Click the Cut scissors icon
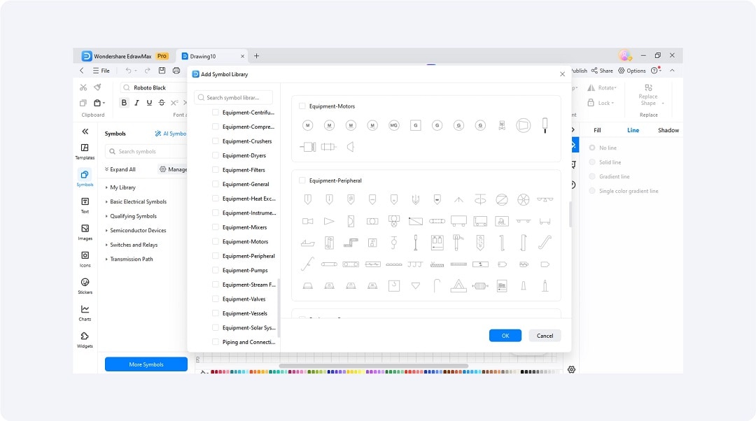Viewport: 756px width, 421px height. [83, 87]
